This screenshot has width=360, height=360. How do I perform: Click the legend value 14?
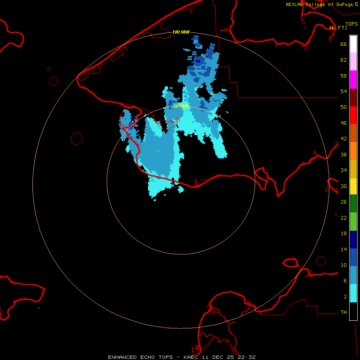[x=344, y=249]
